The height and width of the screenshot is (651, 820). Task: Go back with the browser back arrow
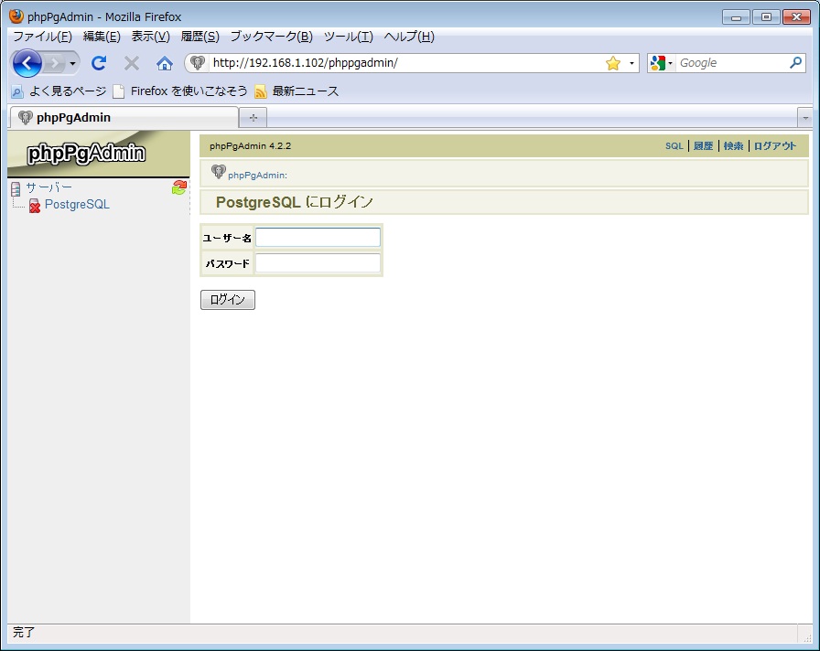point(27,63)
